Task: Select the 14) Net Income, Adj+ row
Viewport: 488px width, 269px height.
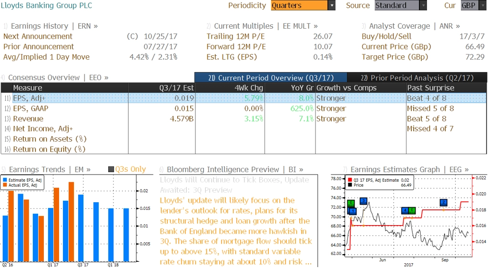Action: [244, 129]
